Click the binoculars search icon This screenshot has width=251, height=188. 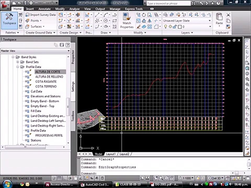coord(193,3)
